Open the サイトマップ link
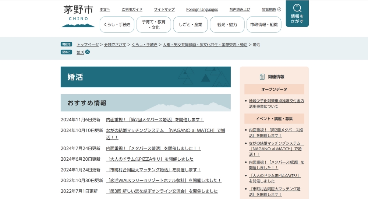Screen dimensions: 368x199 pyautogui.click(x=164, y=10)
